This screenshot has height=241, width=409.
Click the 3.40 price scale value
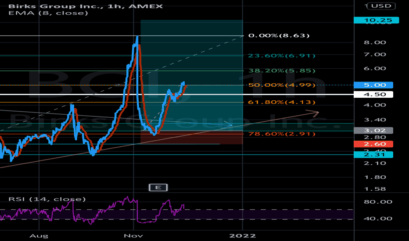pos(375,120)
